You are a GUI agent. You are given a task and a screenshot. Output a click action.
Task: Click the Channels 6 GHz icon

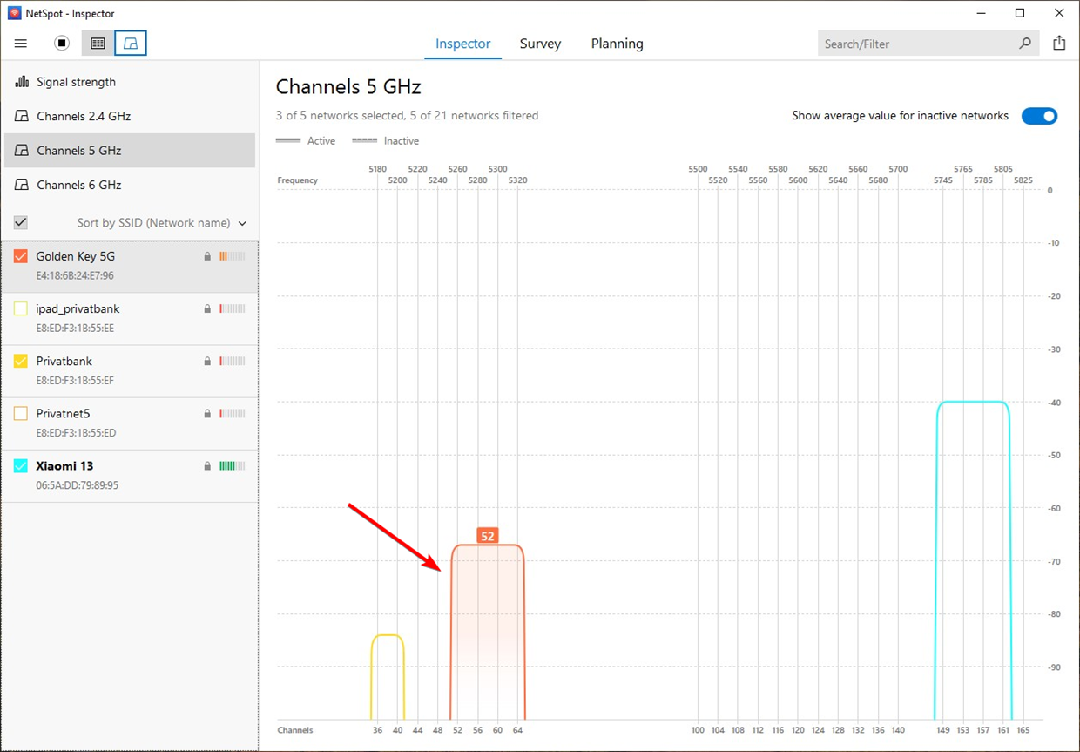click(x=19, y=184)
